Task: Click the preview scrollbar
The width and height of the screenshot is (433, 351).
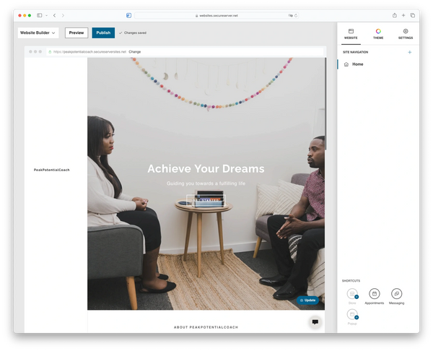Action: click(325, 104)
